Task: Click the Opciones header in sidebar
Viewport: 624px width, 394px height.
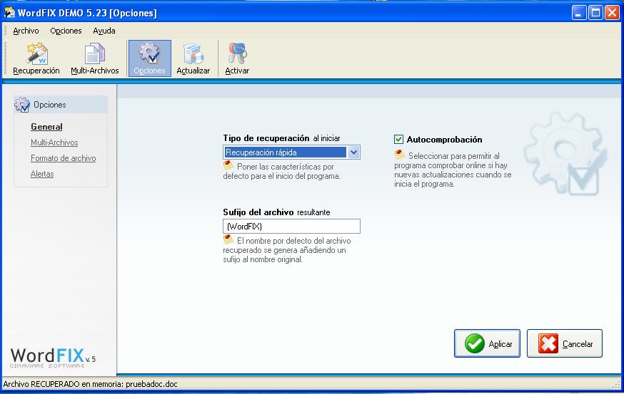Action: click(x=61, y=105)
